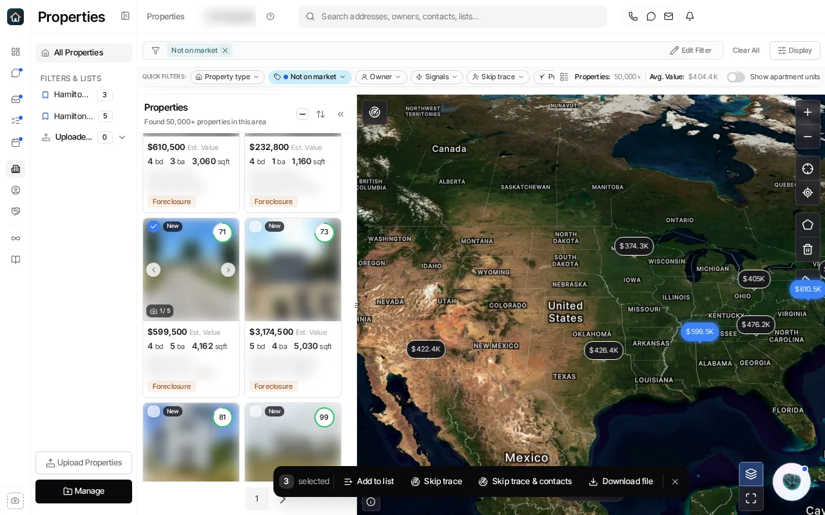Open the Signals filter dropdown
Viewport: 825px width, 515px height.
[x=436, y=77]
